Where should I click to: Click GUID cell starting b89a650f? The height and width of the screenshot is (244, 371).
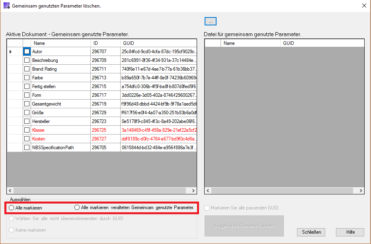tap(158, 77)
